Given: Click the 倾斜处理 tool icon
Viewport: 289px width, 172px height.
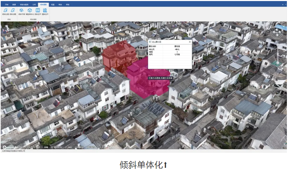Looking at the screenshot, I should click(5, 10).
